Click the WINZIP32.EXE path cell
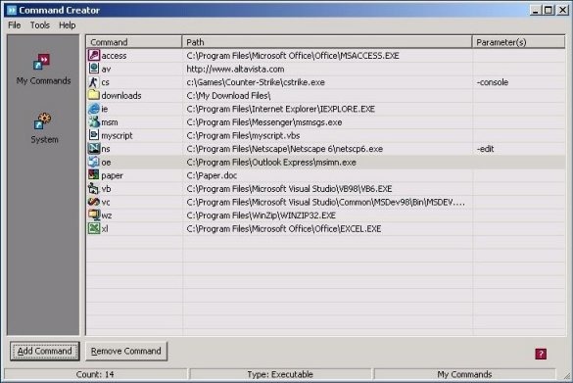The image size is (573, 383). (261, 215)
